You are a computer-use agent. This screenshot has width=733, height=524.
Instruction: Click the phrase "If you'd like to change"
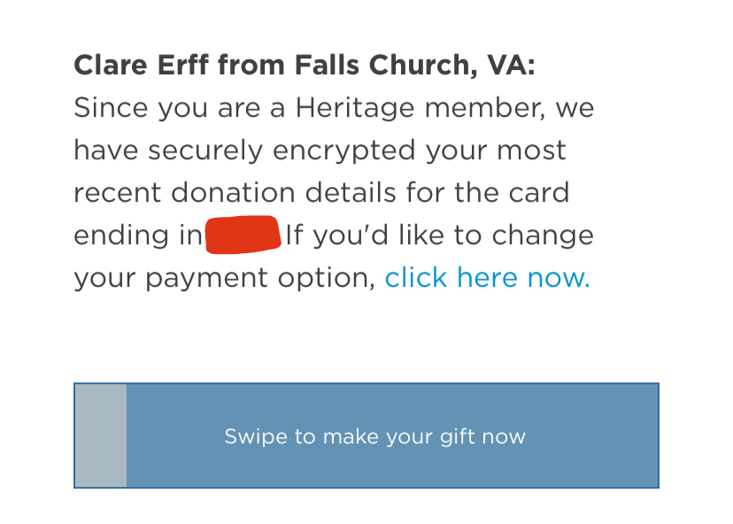tap(439, 235)
